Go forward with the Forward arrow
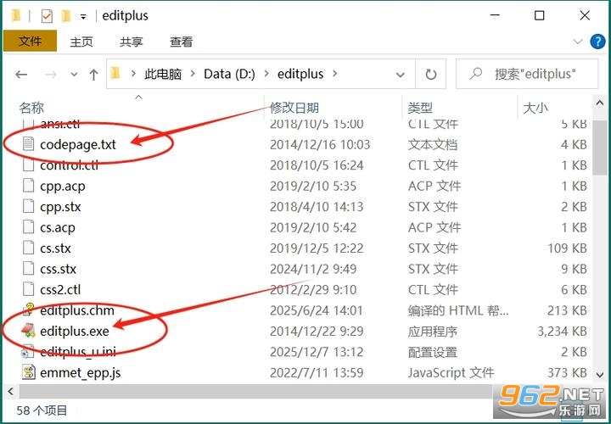Viewport: 611px width, 424px height. click(51, 74)
